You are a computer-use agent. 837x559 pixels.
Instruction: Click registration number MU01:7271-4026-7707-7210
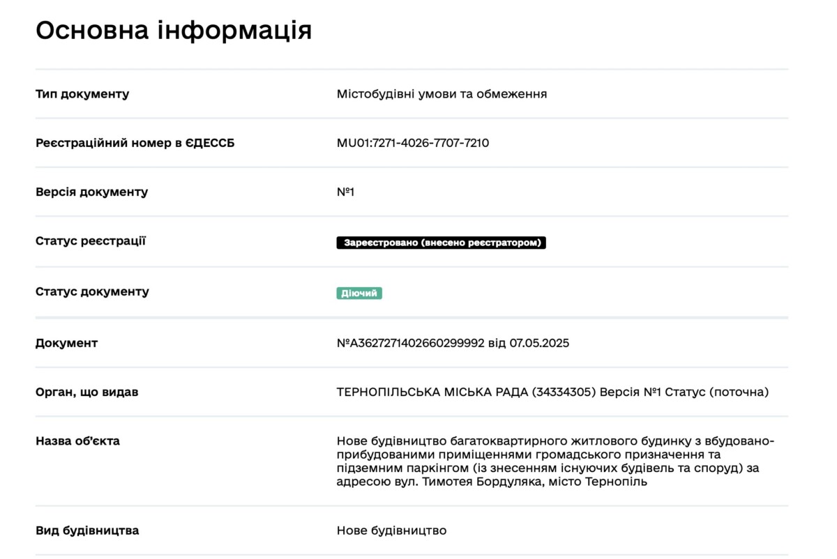tap(413, 143)
